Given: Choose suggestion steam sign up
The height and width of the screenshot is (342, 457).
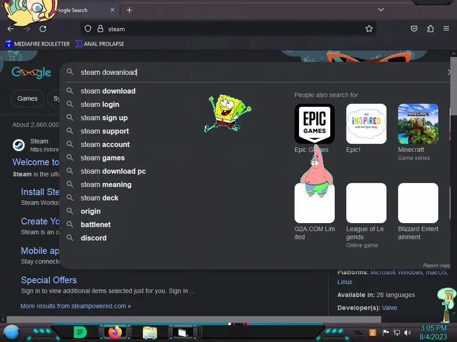Looking at the screenshot, I should tap(104, 118).
